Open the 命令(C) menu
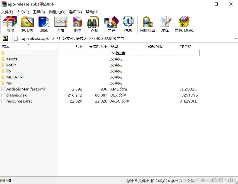This screenshot has width=238, height=184. coord(23,12)
